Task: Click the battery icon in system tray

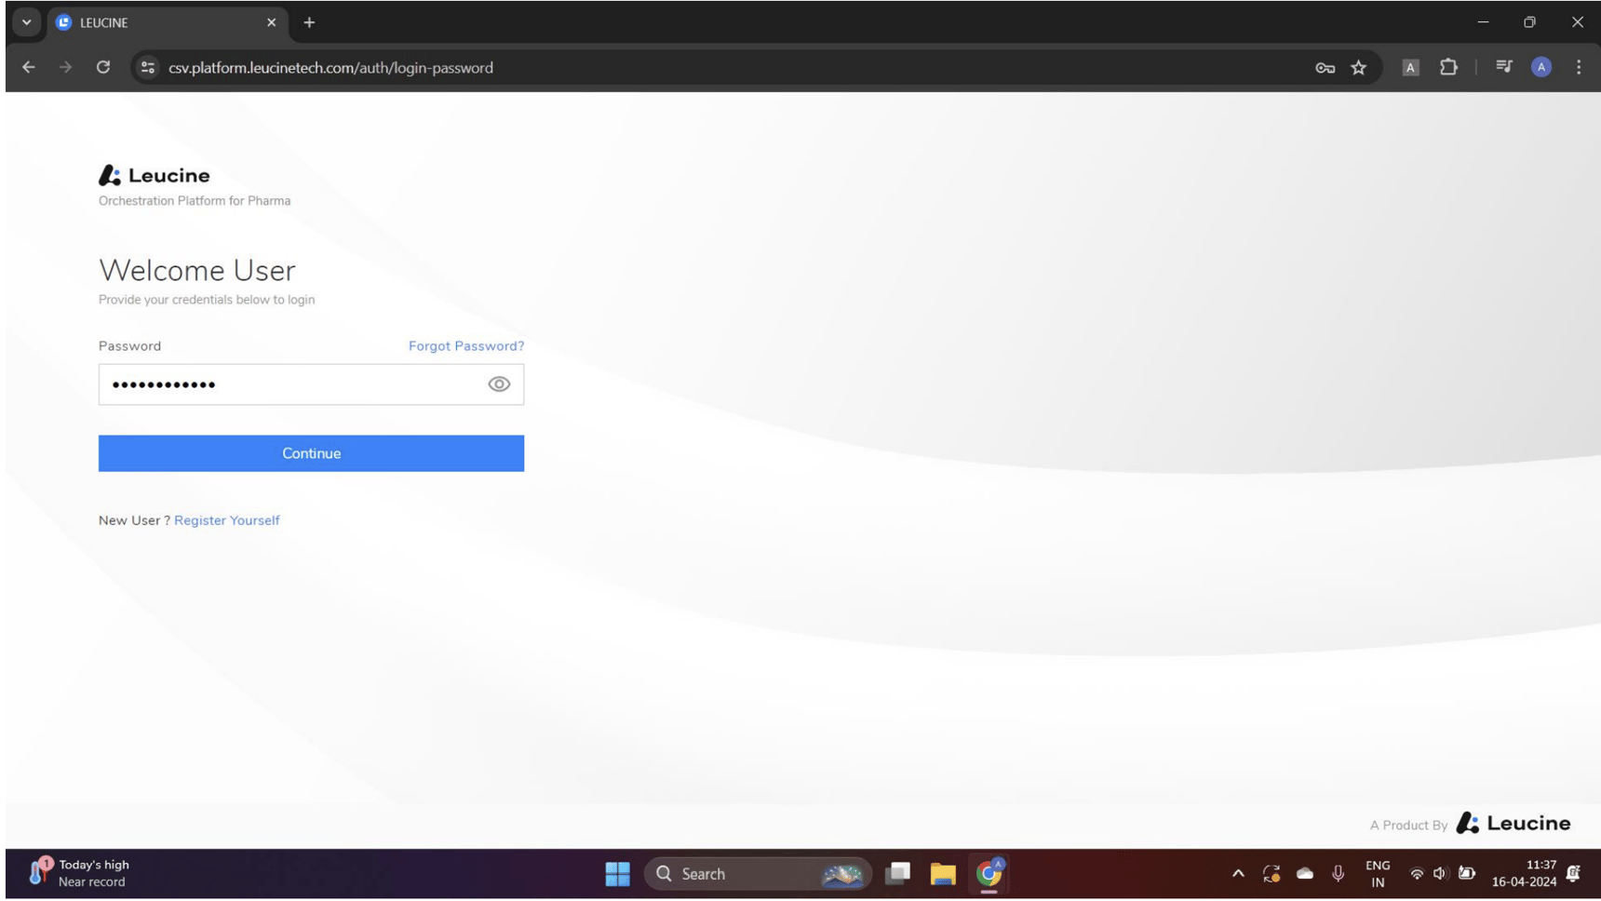Action: pyautogui.click(x=1466, y=873)
